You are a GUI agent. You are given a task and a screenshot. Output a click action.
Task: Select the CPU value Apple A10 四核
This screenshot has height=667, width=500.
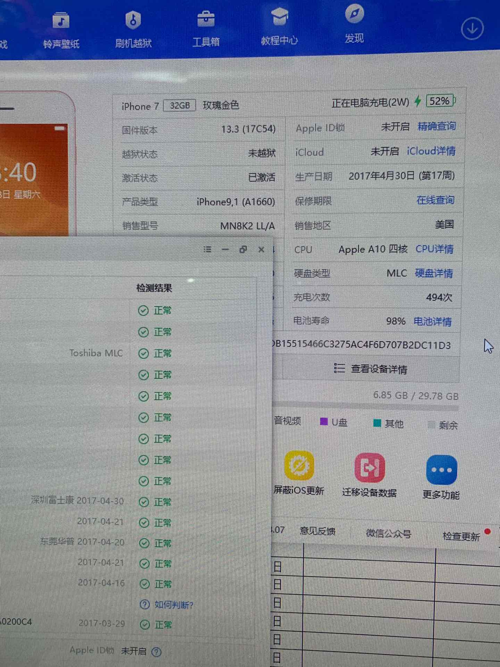[373, 249]
